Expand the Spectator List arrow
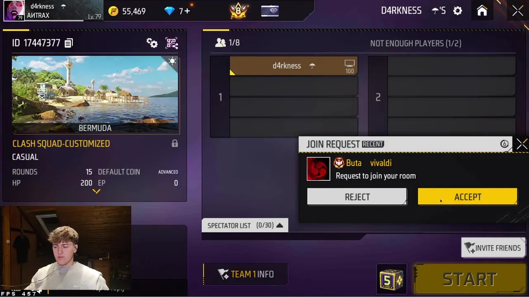Screen dimensions: 529x297 pos(279,225)
